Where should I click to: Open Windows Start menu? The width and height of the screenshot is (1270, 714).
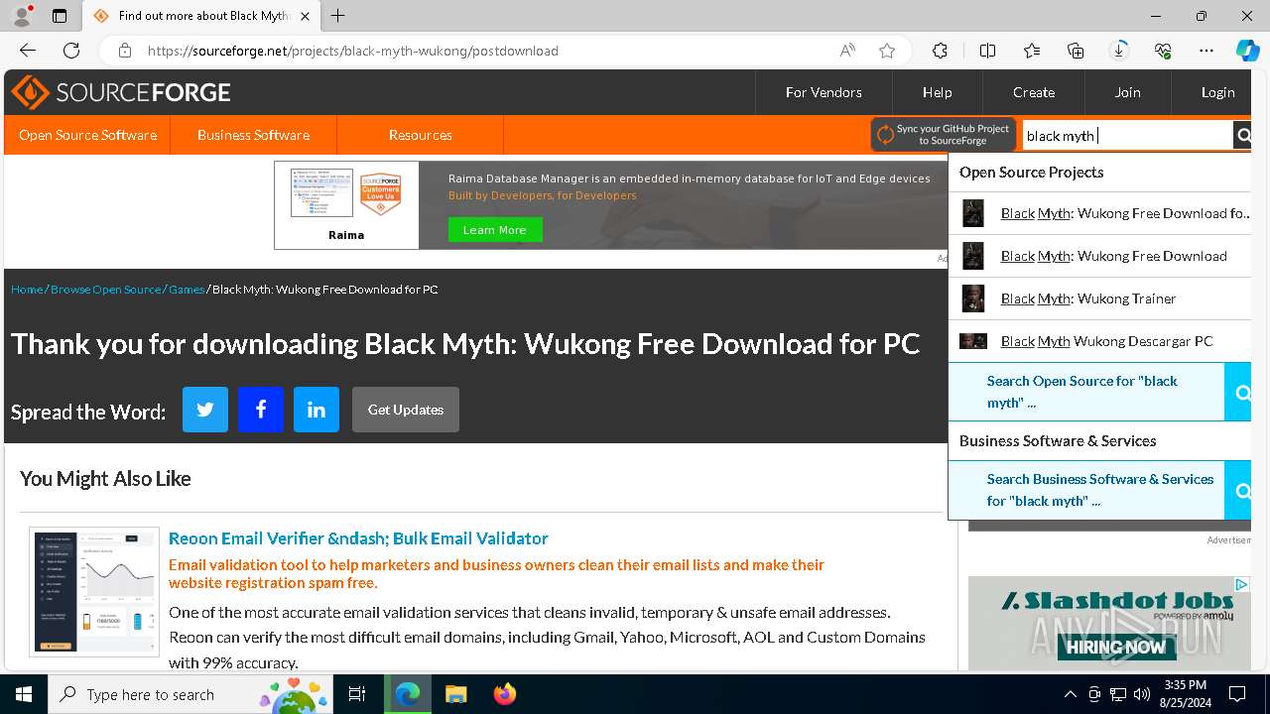[x=24, y=694]
